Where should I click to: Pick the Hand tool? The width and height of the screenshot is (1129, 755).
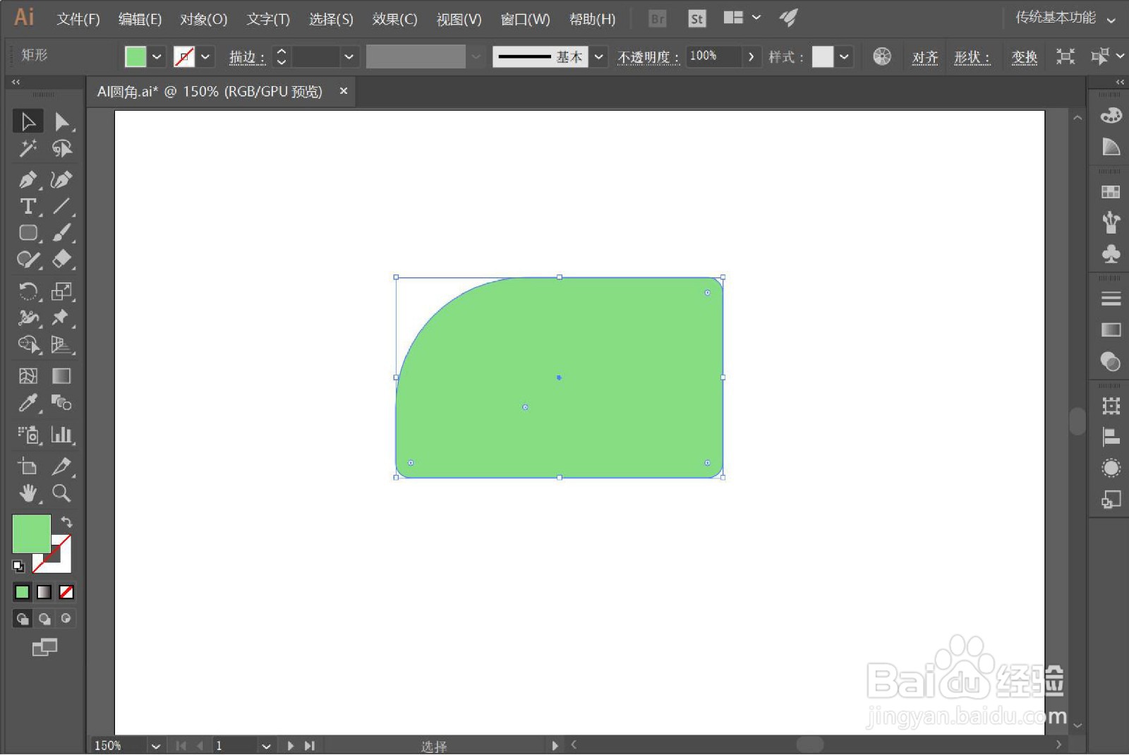pos(28,493)
